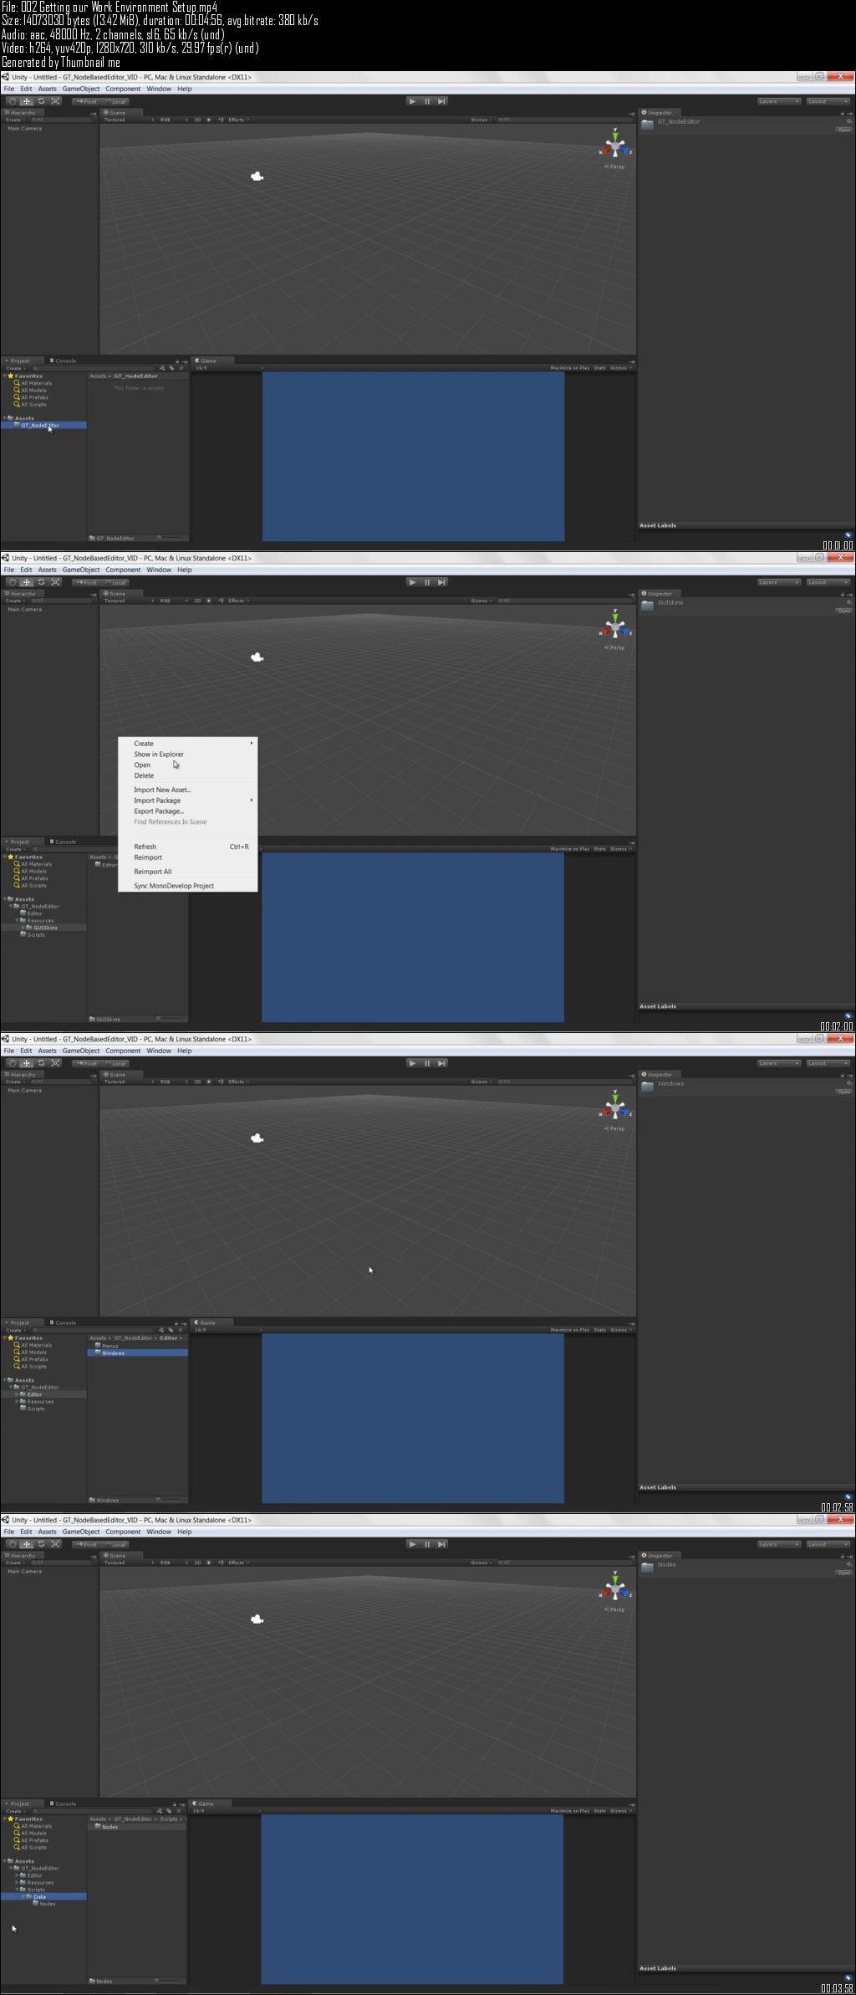Toggle Pivot mode in the 00:01:00 frame
The width and height of the screenshot is (856, 1995).
[x=85, y=101]
